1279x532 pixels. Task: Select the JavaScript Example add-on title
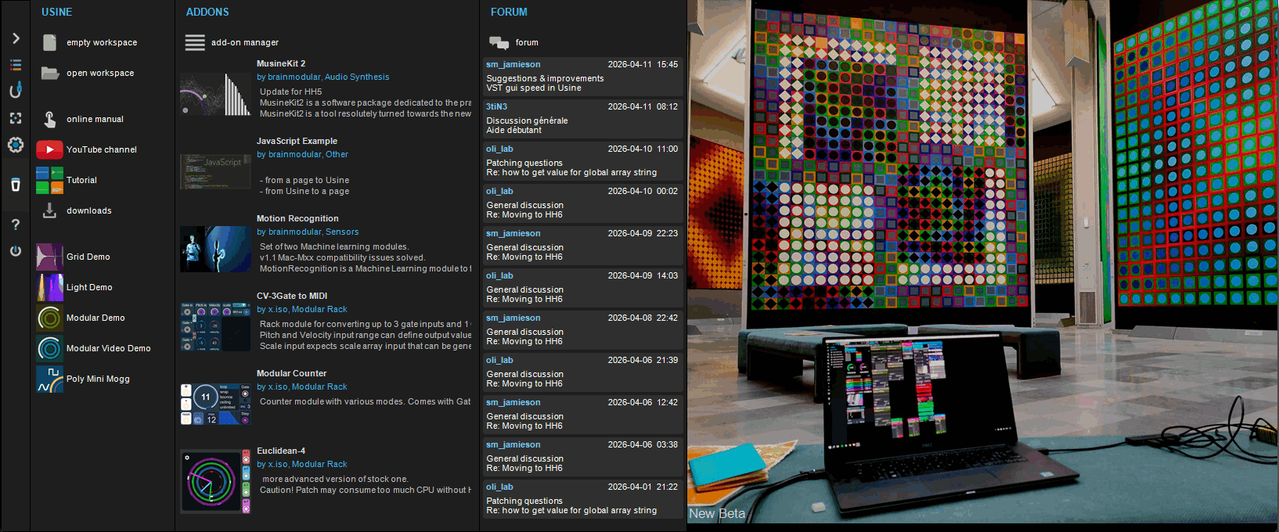point(297,141)
